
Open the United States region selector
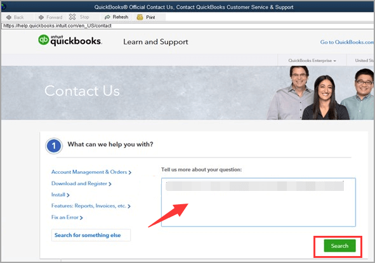364,61
